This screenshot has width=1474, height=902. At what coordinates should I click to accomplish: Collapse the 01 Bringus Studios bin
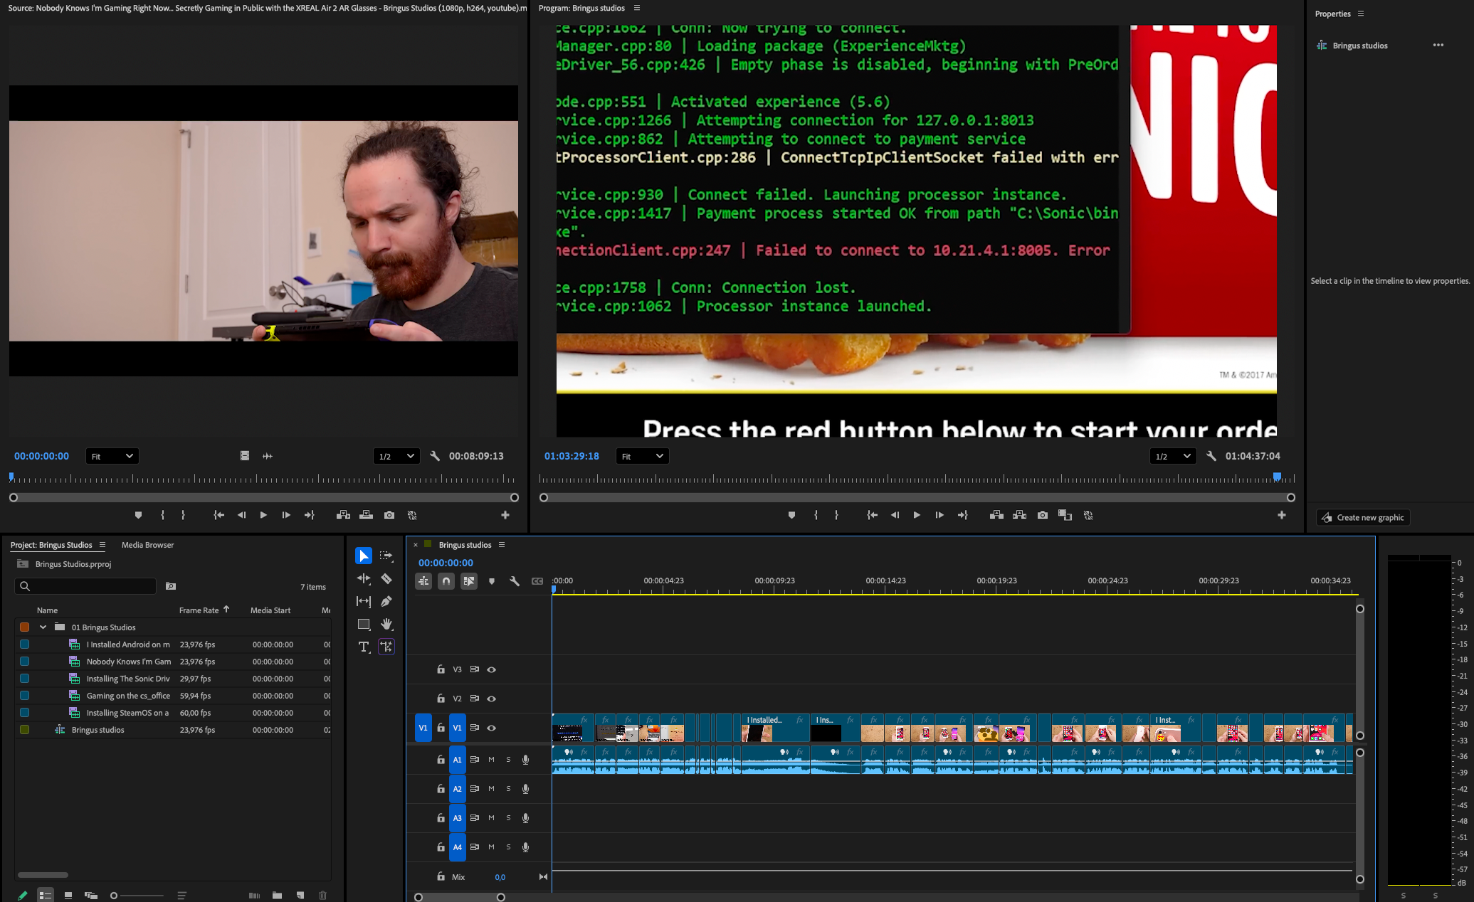(x=43, y=627)
